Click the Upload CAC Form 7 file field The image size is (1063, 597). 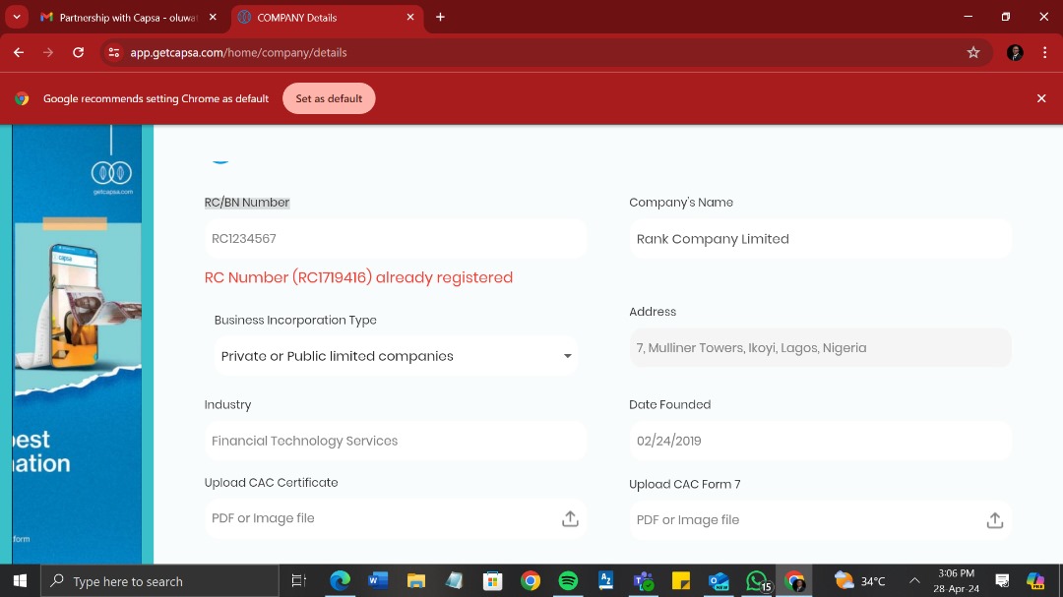(820, 519)
